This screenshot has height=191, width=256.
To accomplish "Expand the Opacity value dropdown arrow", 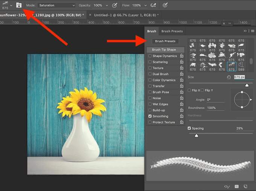I will click(107, 5).
